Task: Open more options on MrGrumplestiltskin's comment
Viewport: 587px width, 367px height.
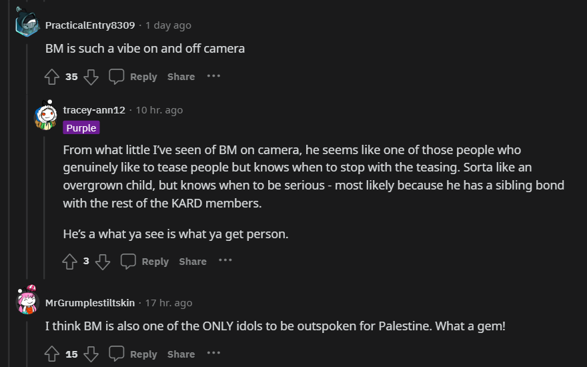Action: [213, 354]
